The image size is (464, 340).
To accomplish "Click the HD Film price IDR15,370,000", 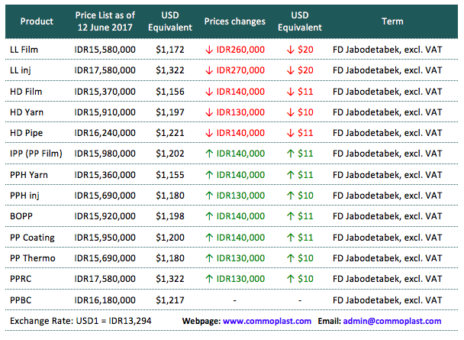I will [105, 91].
